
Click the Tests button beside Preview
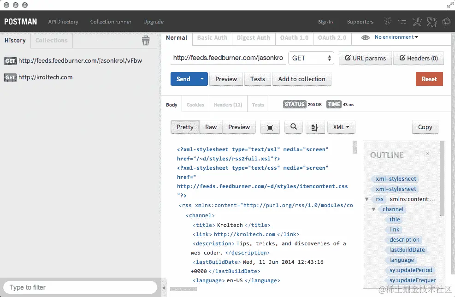coord(258,79)
